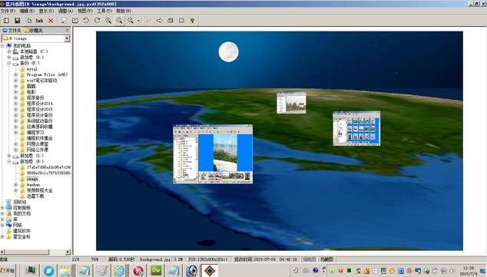Click the save floppy disk icon
487x277 pixels.
[18, 21]
